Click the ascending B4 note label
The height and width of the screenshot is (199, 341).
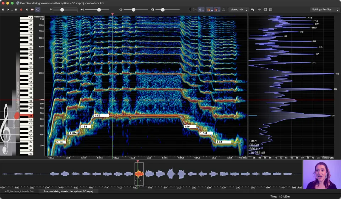(86, 127)
